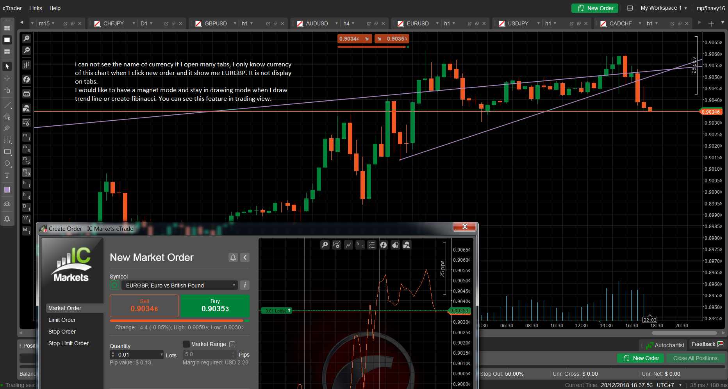Screen dimensions: 728x389
Task: Switch chart to h4 timeframe in sidebar
Action: coord(26,196)
